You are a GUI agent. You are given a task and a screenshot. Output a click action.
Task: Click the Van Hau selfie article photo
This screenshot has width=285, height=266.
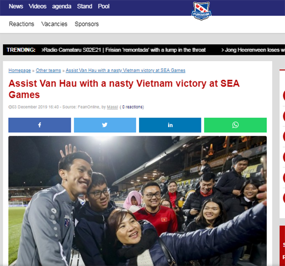coord(138,201)
